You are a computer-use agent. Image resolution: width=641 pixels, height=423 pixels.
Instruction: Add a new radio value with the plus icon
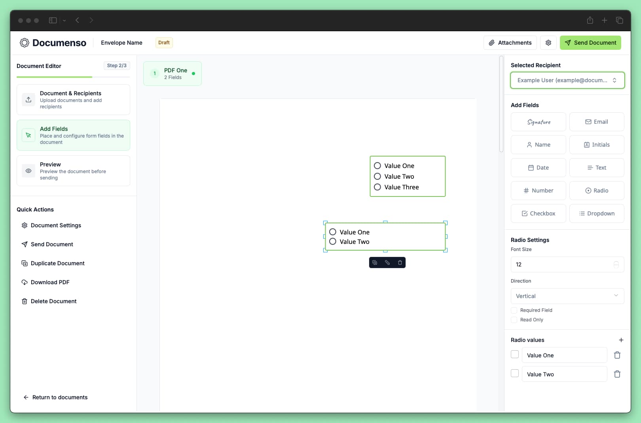[621, 340]
